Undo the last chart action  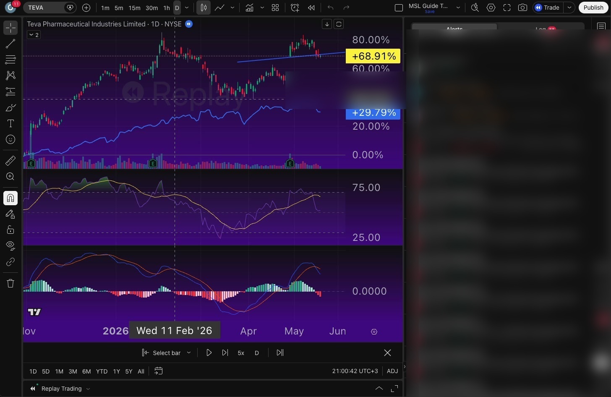330,8
